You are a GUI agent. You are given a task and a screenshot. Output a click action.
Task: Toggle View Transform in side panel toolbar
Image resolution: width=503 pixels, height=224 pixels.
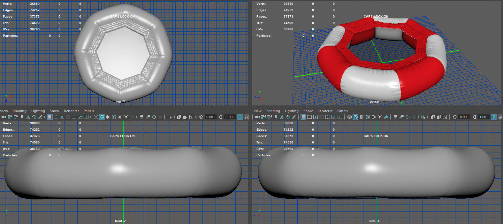click(493, 117)
